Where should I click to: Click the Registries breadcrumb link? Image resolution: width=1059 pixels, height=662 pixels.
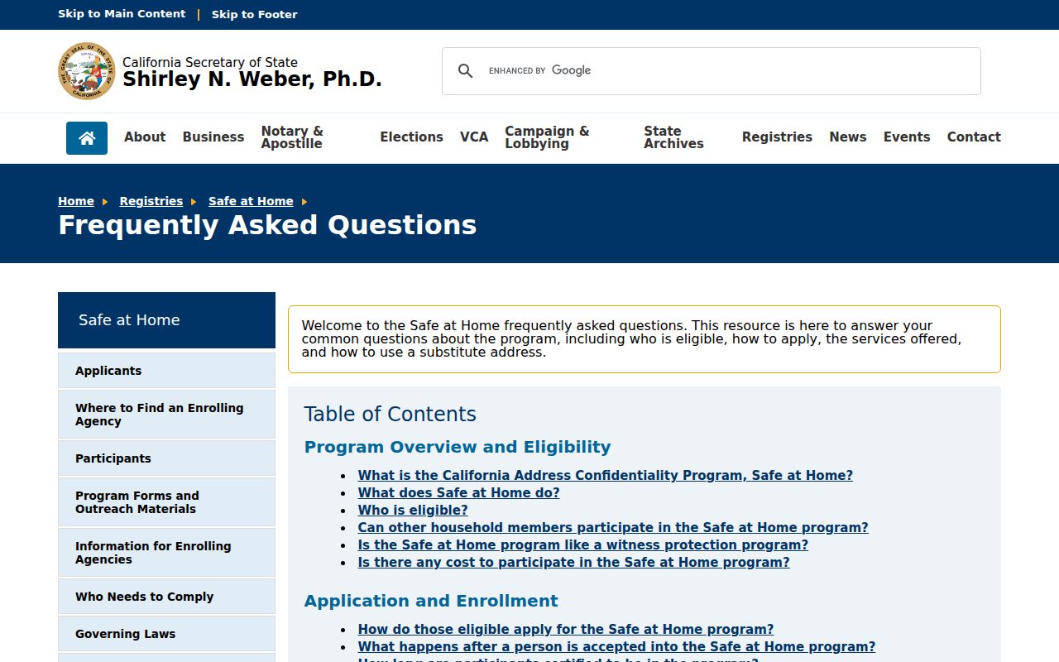point(151,201)
